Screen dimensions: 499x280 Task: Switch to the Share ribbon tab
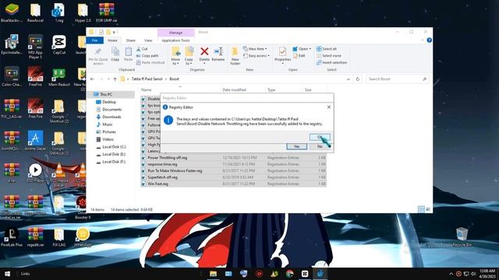(130, 40)
